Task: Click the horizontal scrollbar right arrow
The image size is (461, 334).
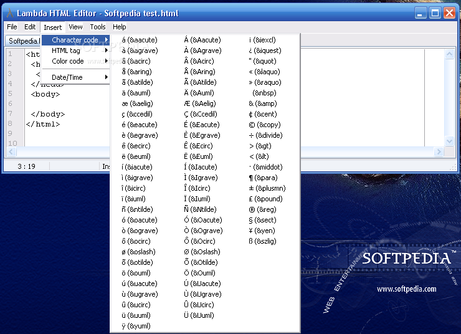Action: tap(439, 151)
